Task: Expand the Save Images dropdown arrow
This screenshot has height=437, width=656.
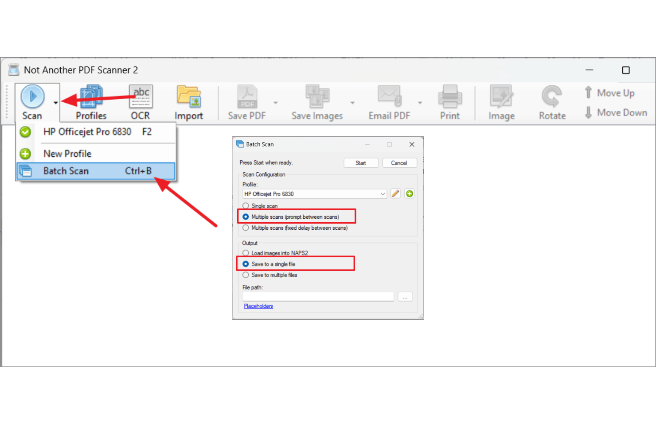Action: point(352,103)
